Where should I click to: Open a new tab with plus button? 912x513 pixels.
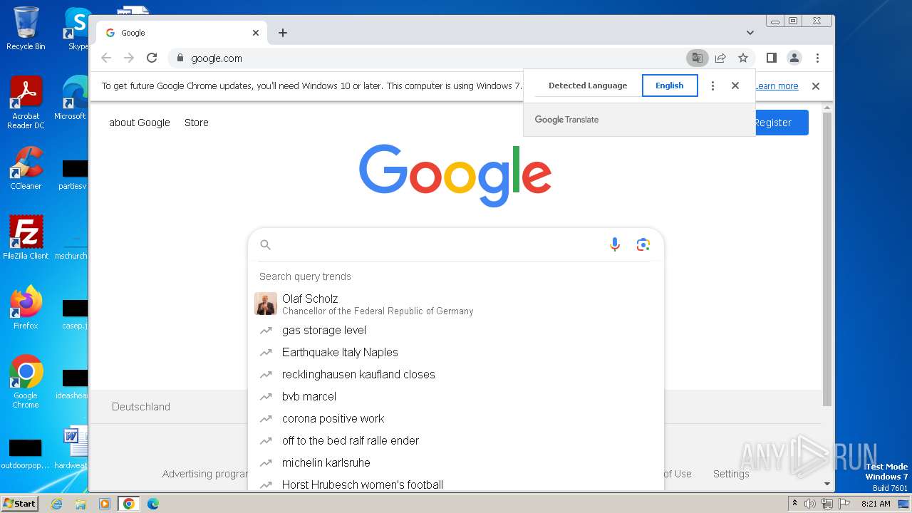click(283, 33)
